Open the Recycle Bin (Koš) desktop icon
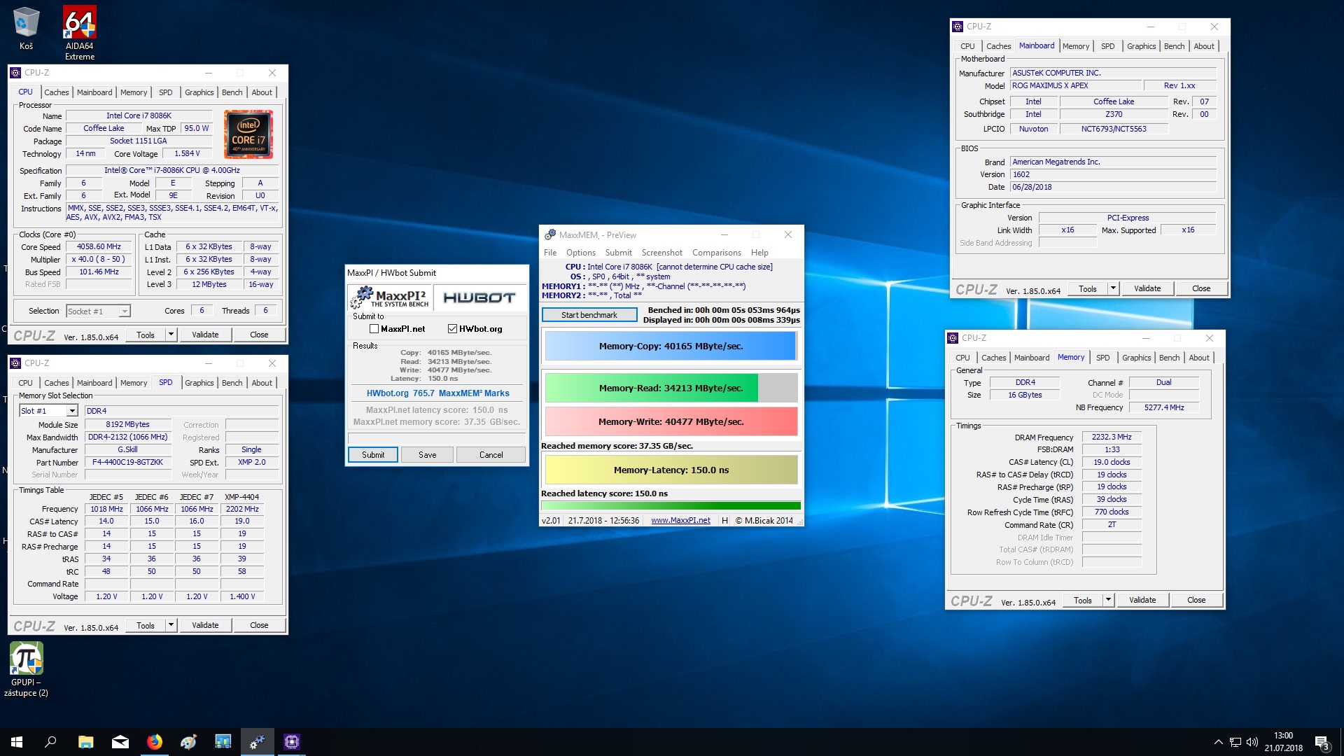 26,28
